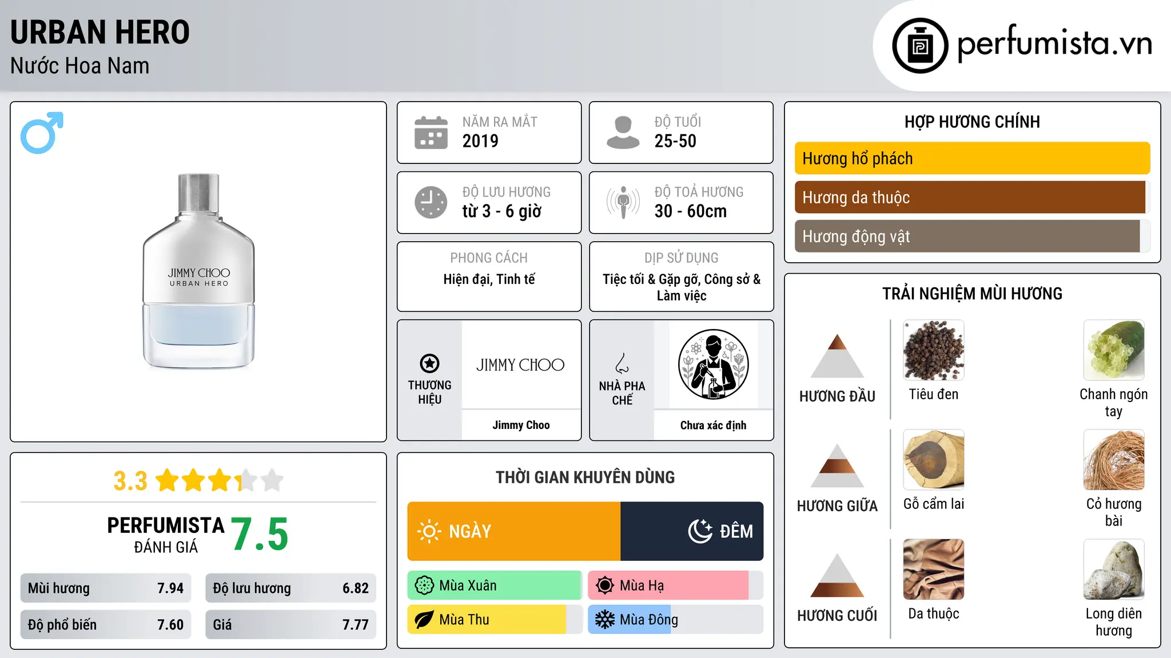Click the flower icon for Mùa Xuân
The width and height of the screenshot is (1171, 658).
tap(424, 585)
